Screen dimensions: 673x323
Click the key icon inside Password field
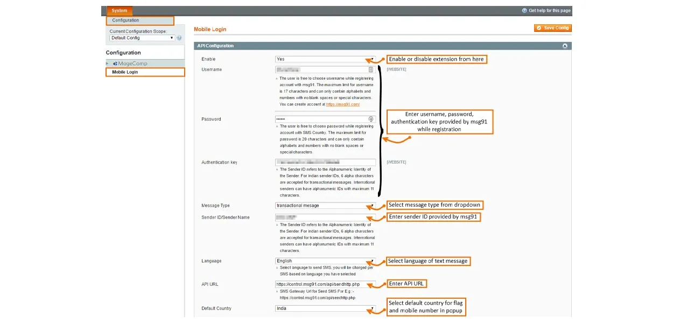[x=370, y=119]
